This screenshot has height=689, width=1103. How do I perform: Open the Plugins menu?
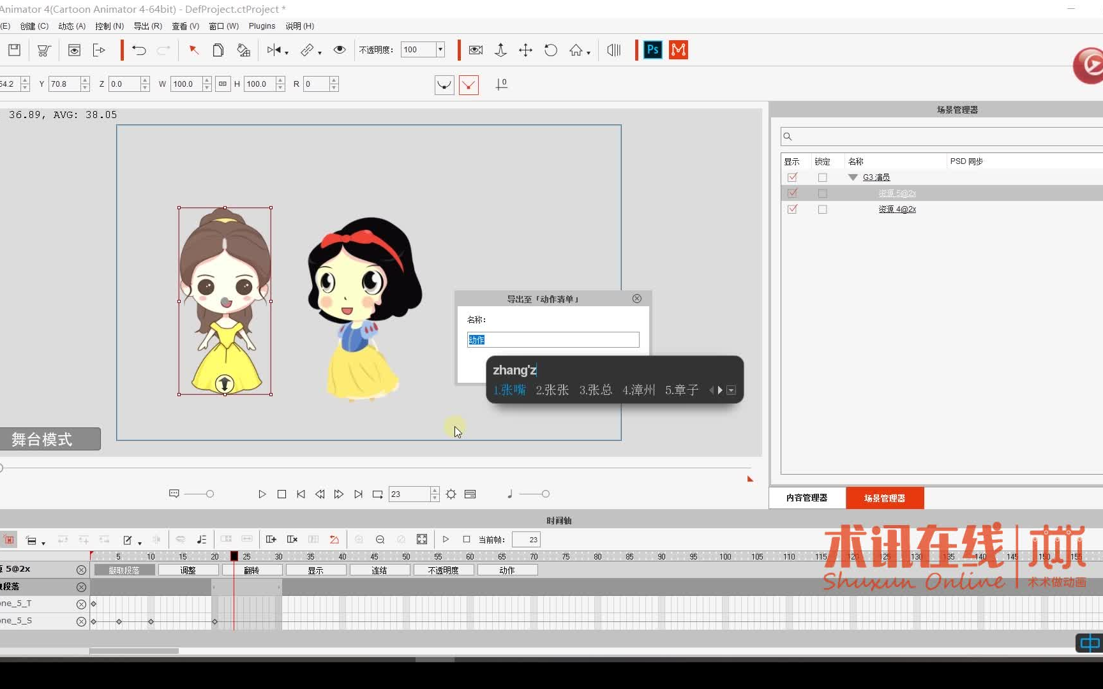point(262,26)
